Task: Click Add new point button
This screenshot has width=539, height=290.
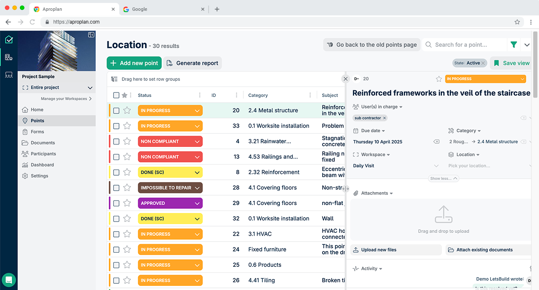Action: pos(134,63)
